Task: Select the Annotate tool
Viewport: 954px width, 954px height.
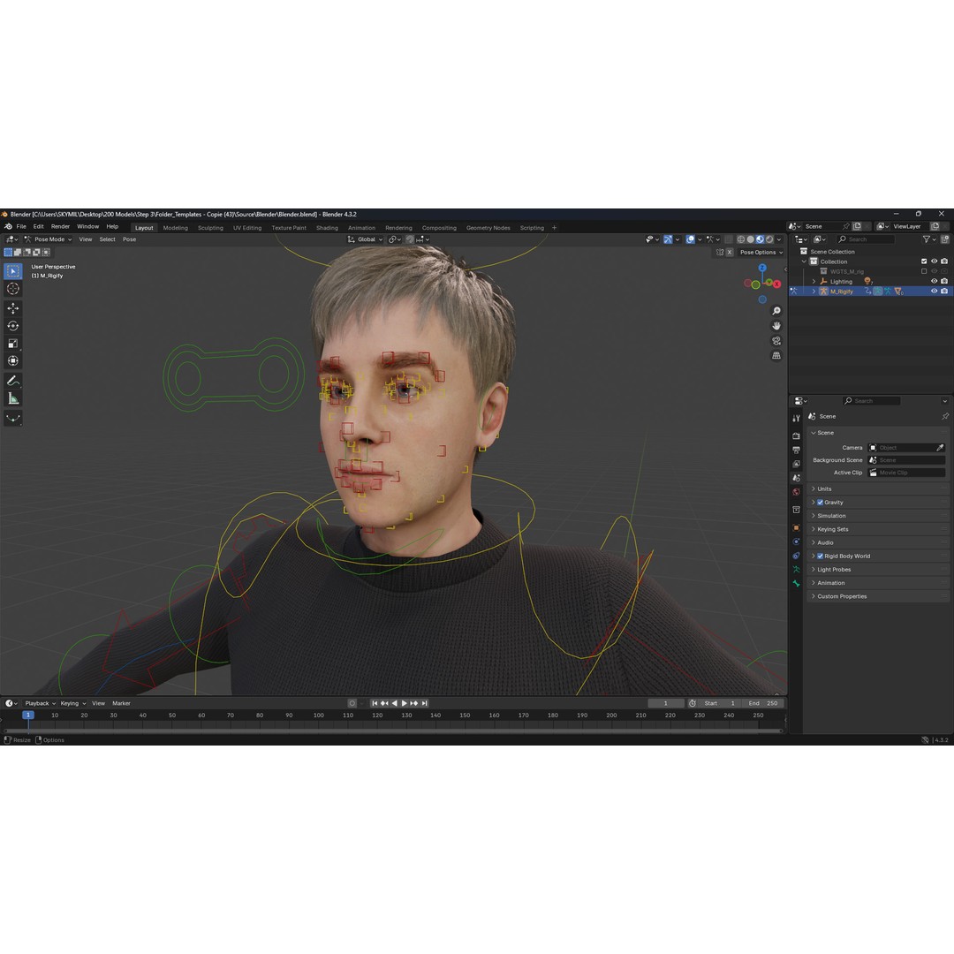Action: click(12, 381)
